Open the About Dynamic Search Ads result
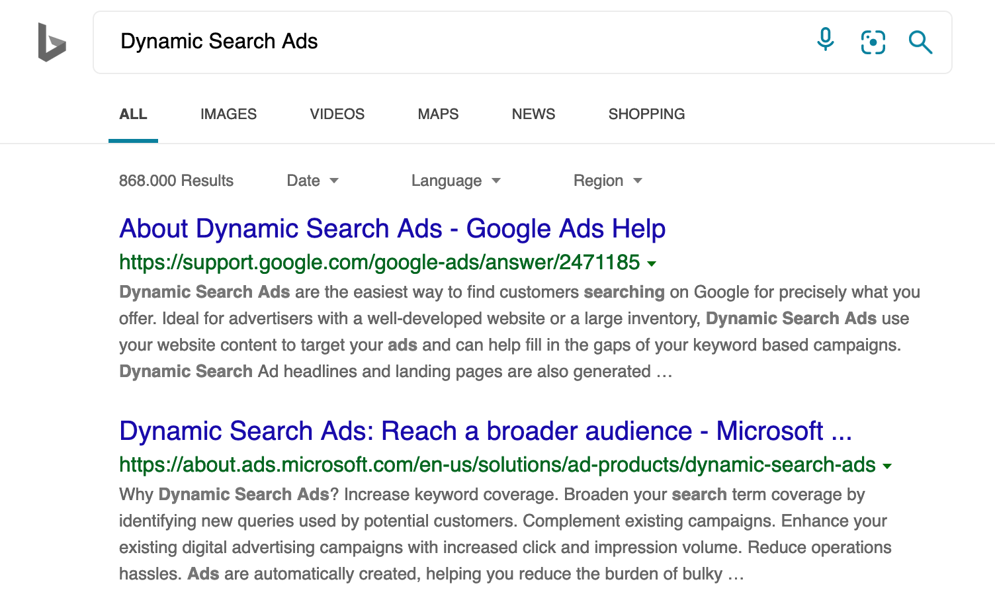 (392, 228)
